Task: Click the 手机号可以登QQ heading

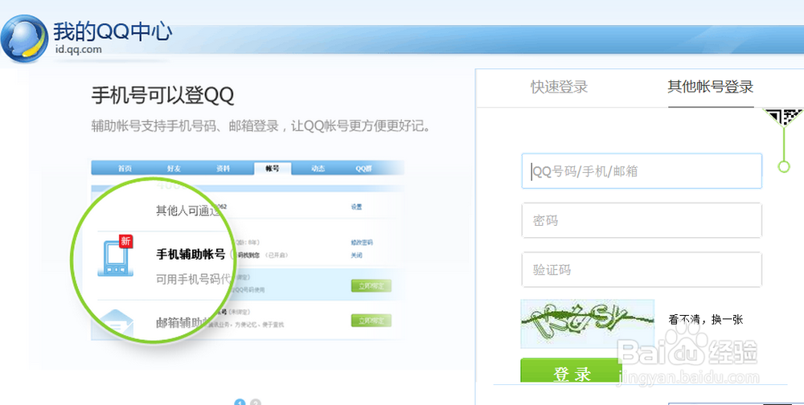Action: pyautogui.click(x=162, y=96)
